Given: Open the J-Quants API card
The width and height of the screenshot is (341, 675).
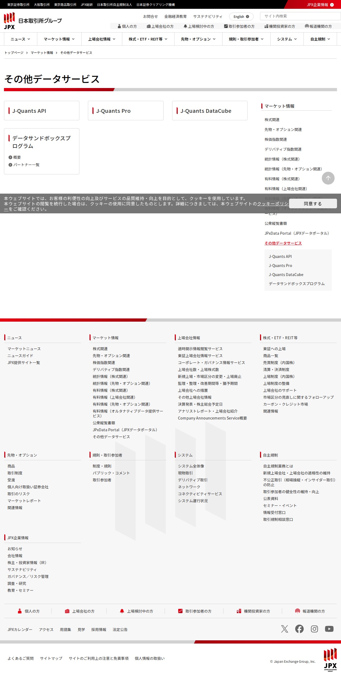Looking at the screenshot, I should point(42,111).
